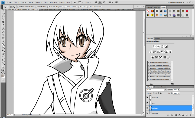The image size is (195, 118).
Task: Click Plein écran button
Action: point(83,7)
